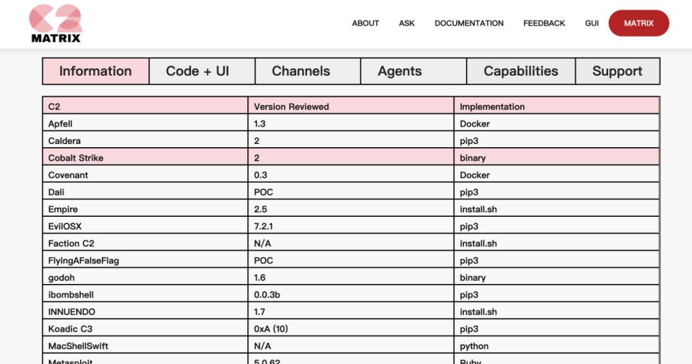
Task: Switch to the Code + UI tab
Action: 202,71
